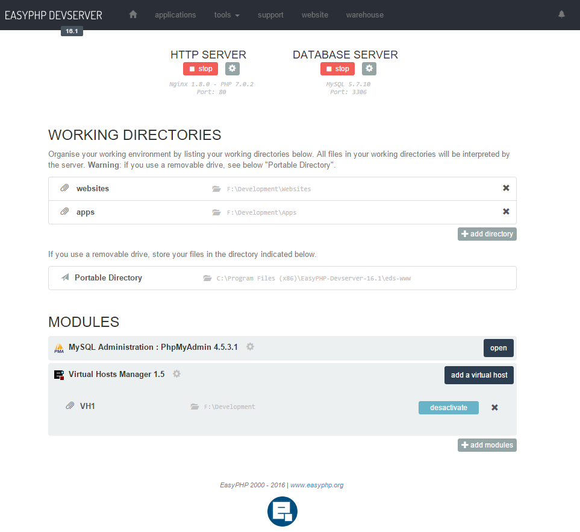Click add a virtual host button
This screenshot has width=580, height=532.
coord(479,375)
